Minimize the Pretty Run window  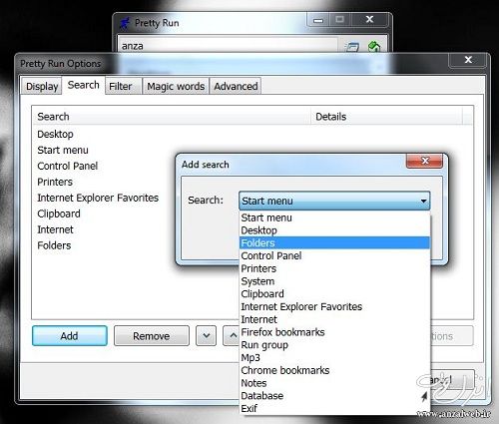tap(318, 20)
